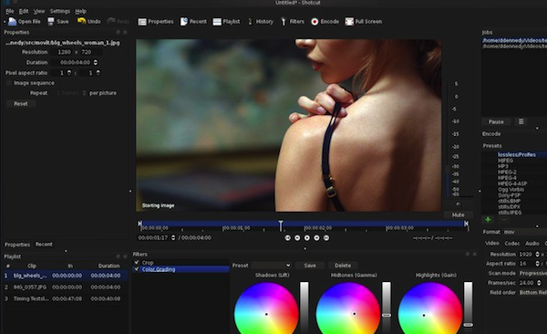The height and width of the screenshot is (334, 547).
Task: Show the Playlist panel from toolbar
Action: pos(226,22)
